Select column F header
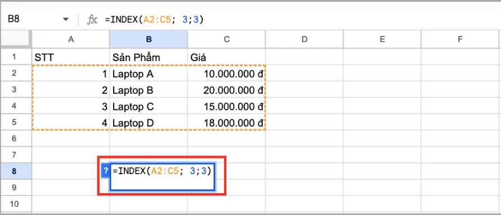This screenshot has height=215, width=501. (460, 39)
